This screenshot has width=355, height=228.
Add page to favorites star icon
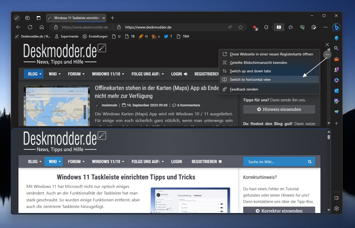pyautogui.click(x=240, y=27)
